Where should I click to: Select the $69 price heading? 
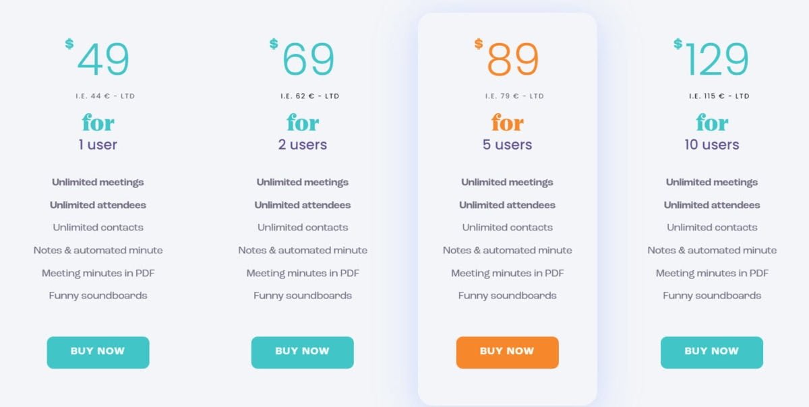(x=303, y=59)
